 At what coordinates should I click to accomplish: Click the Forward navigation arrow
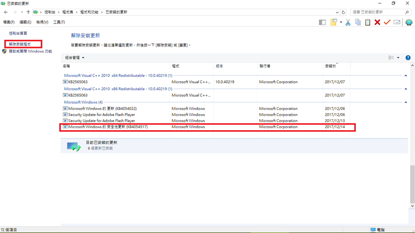pos(15,12)
